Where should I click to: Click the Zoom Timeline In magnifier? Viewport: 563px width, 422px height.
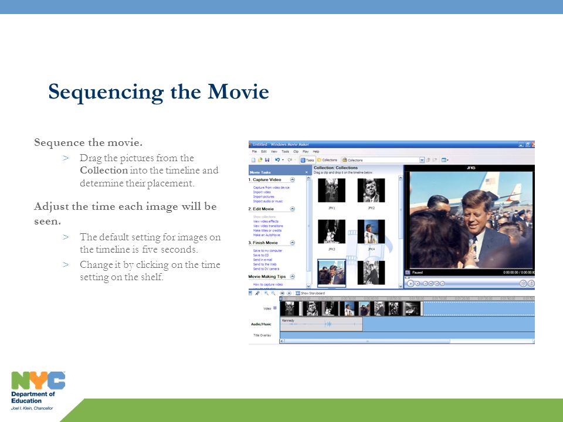(266, 293)
